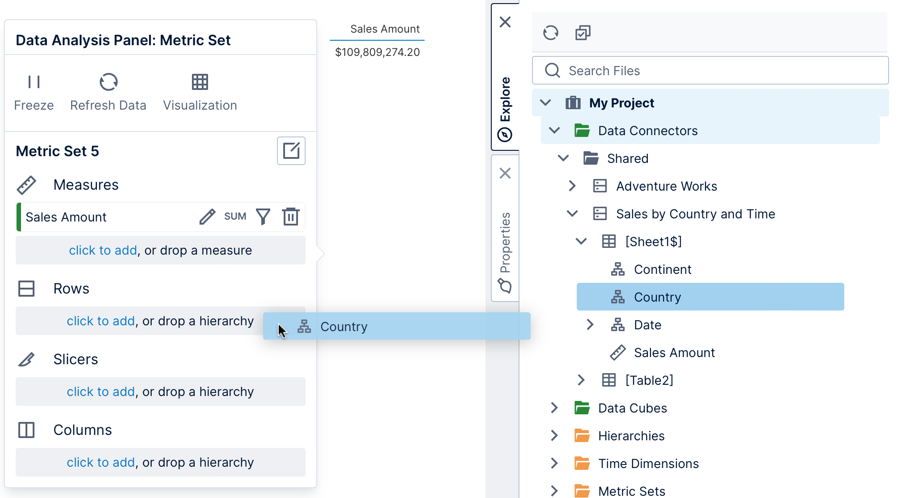This screenshot has height=498, width=898.
Task: Open the Visualization picker icon
Action: click(200, 82)
